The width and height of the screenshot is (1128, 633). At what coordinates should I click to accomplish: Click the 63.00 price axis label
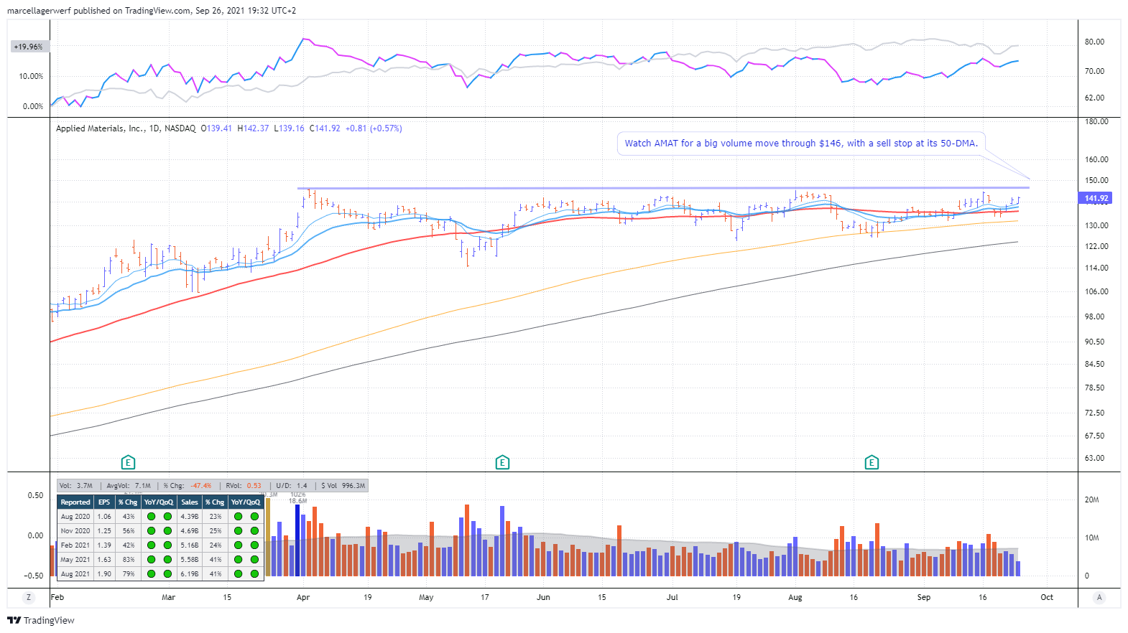coord(1094,458)
